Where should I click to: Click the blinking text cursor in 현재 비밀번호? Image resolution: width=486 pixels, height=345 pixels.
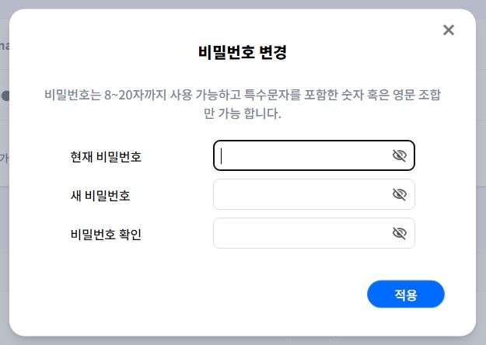[x=222, y=155]
